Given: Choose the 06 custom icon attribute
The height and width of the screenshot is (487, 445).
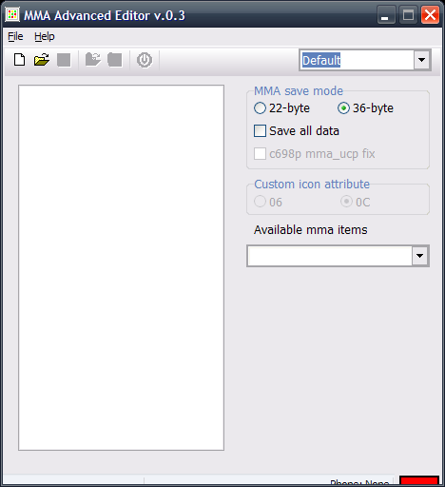Looking at the screenshot, I should pyautogui.click(x=260, y=202).
